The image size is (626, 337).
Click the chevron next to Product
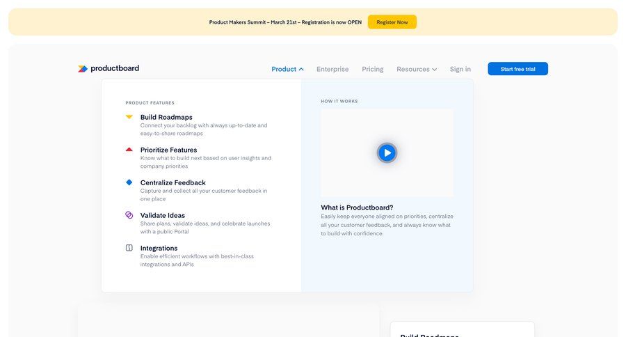301,69
